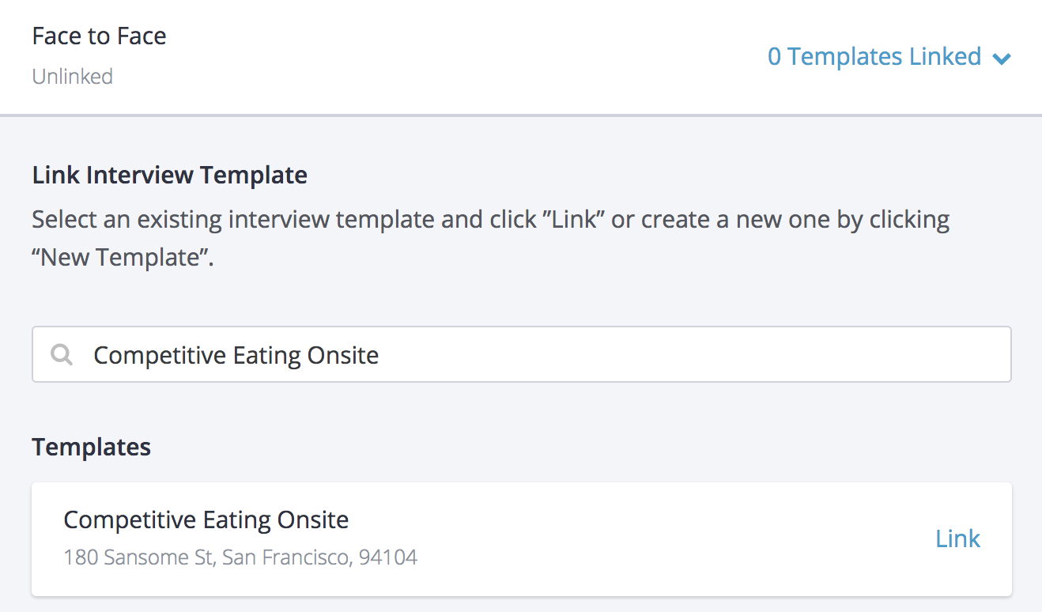Open the "0 Templates Linked" dropdown
Viewport: 1042px width, 612px height.
(874, 57)
